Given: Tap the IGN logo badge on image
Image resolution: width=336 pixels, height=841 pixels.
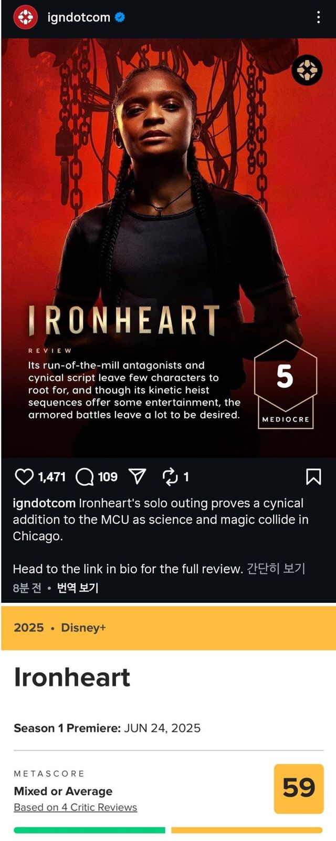Looking at the screenshot, I should click(307, 70).
